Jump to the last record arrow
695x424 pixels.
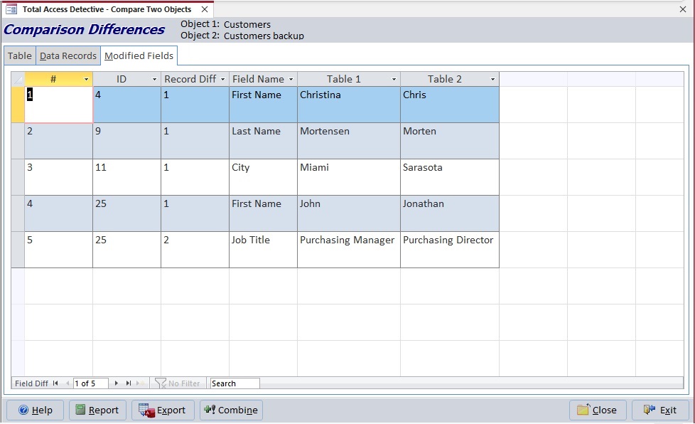tap(128, 383)
